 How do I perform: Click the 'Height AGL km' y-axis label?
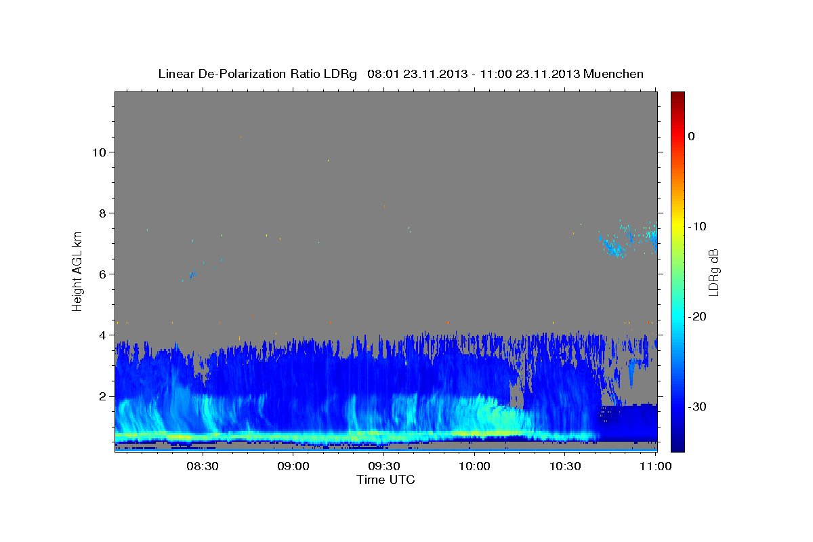point(77,271)
